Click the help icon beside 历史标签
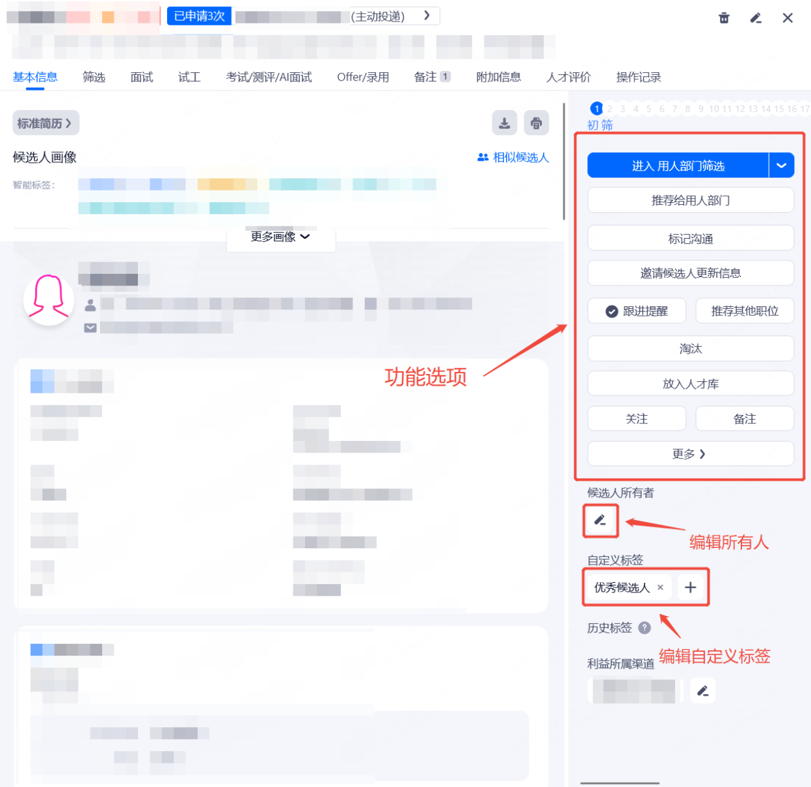 [x=645, y=628]
